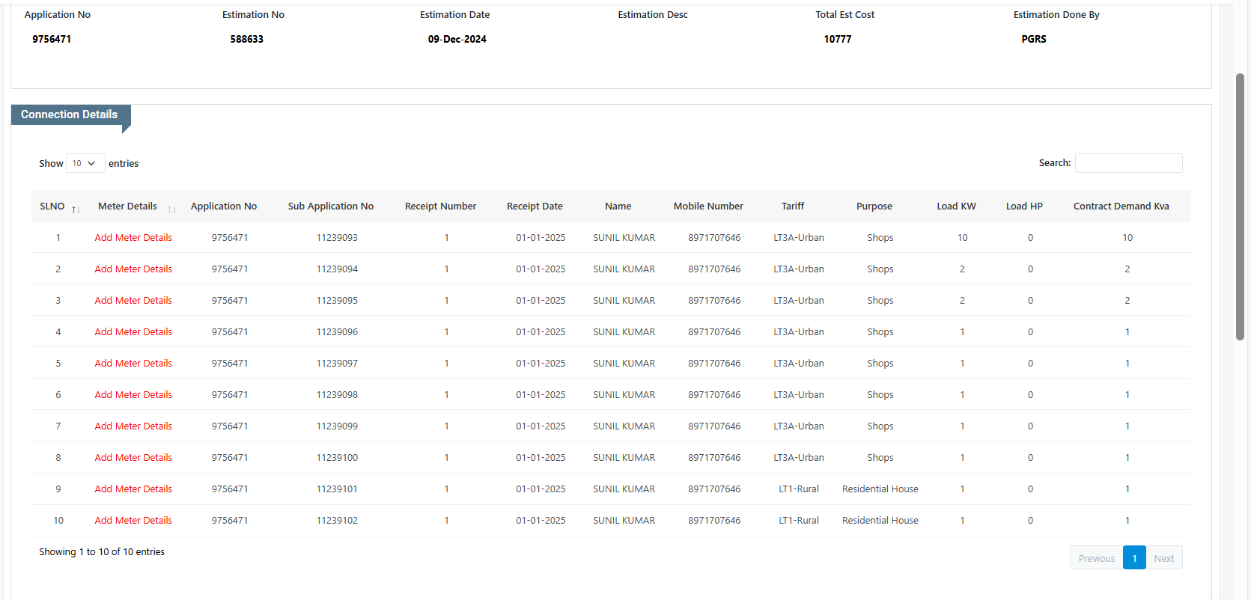Click Add Meter Details for sub application 11239094
The width and height of the screenshot is (1251, 600).
click(133, 269)
